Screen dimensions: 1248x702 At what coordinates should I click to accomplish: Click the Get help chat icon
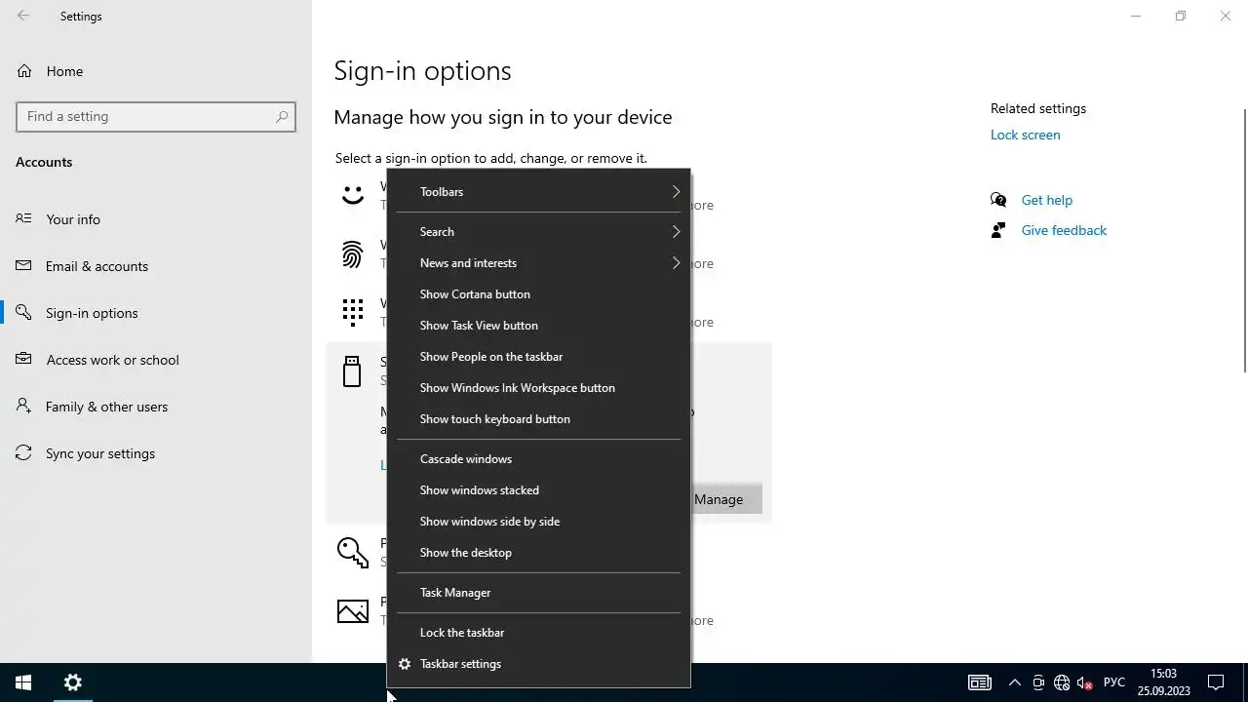click(x=998, y=200)
